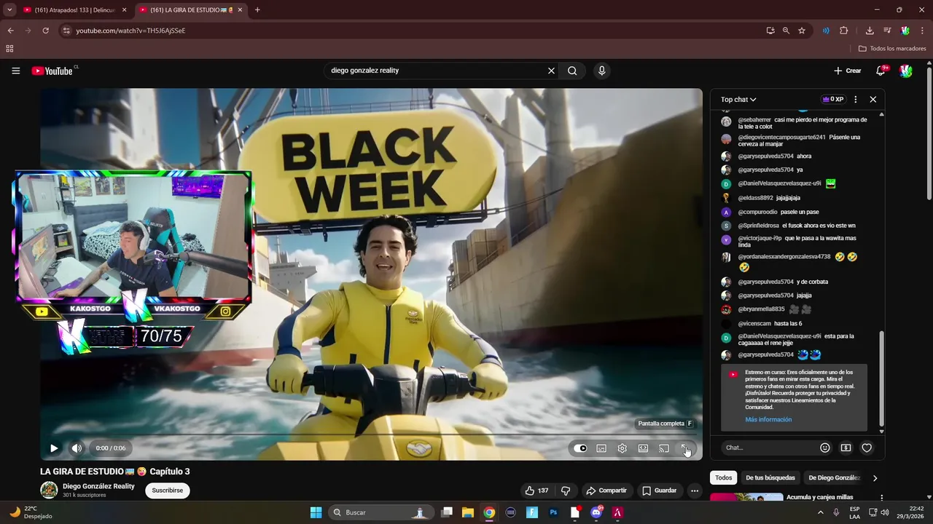Toggle autoplay switch in the player
This screenshot has width=933, height=524.
point(580,448)
